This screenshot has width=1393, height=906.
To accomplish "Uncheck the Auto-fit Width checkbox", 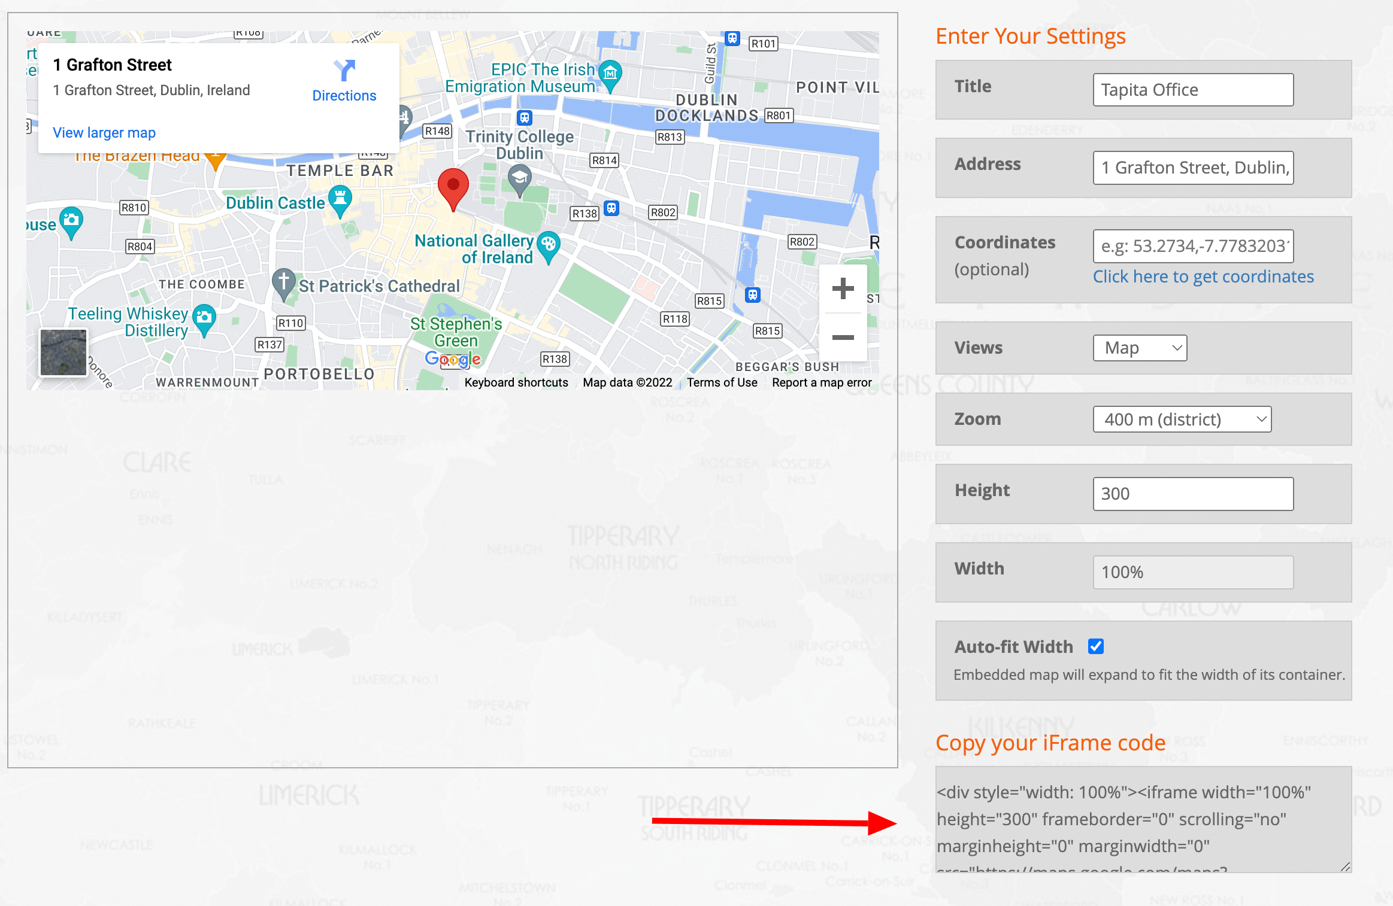I will (x=1096, y=646).
